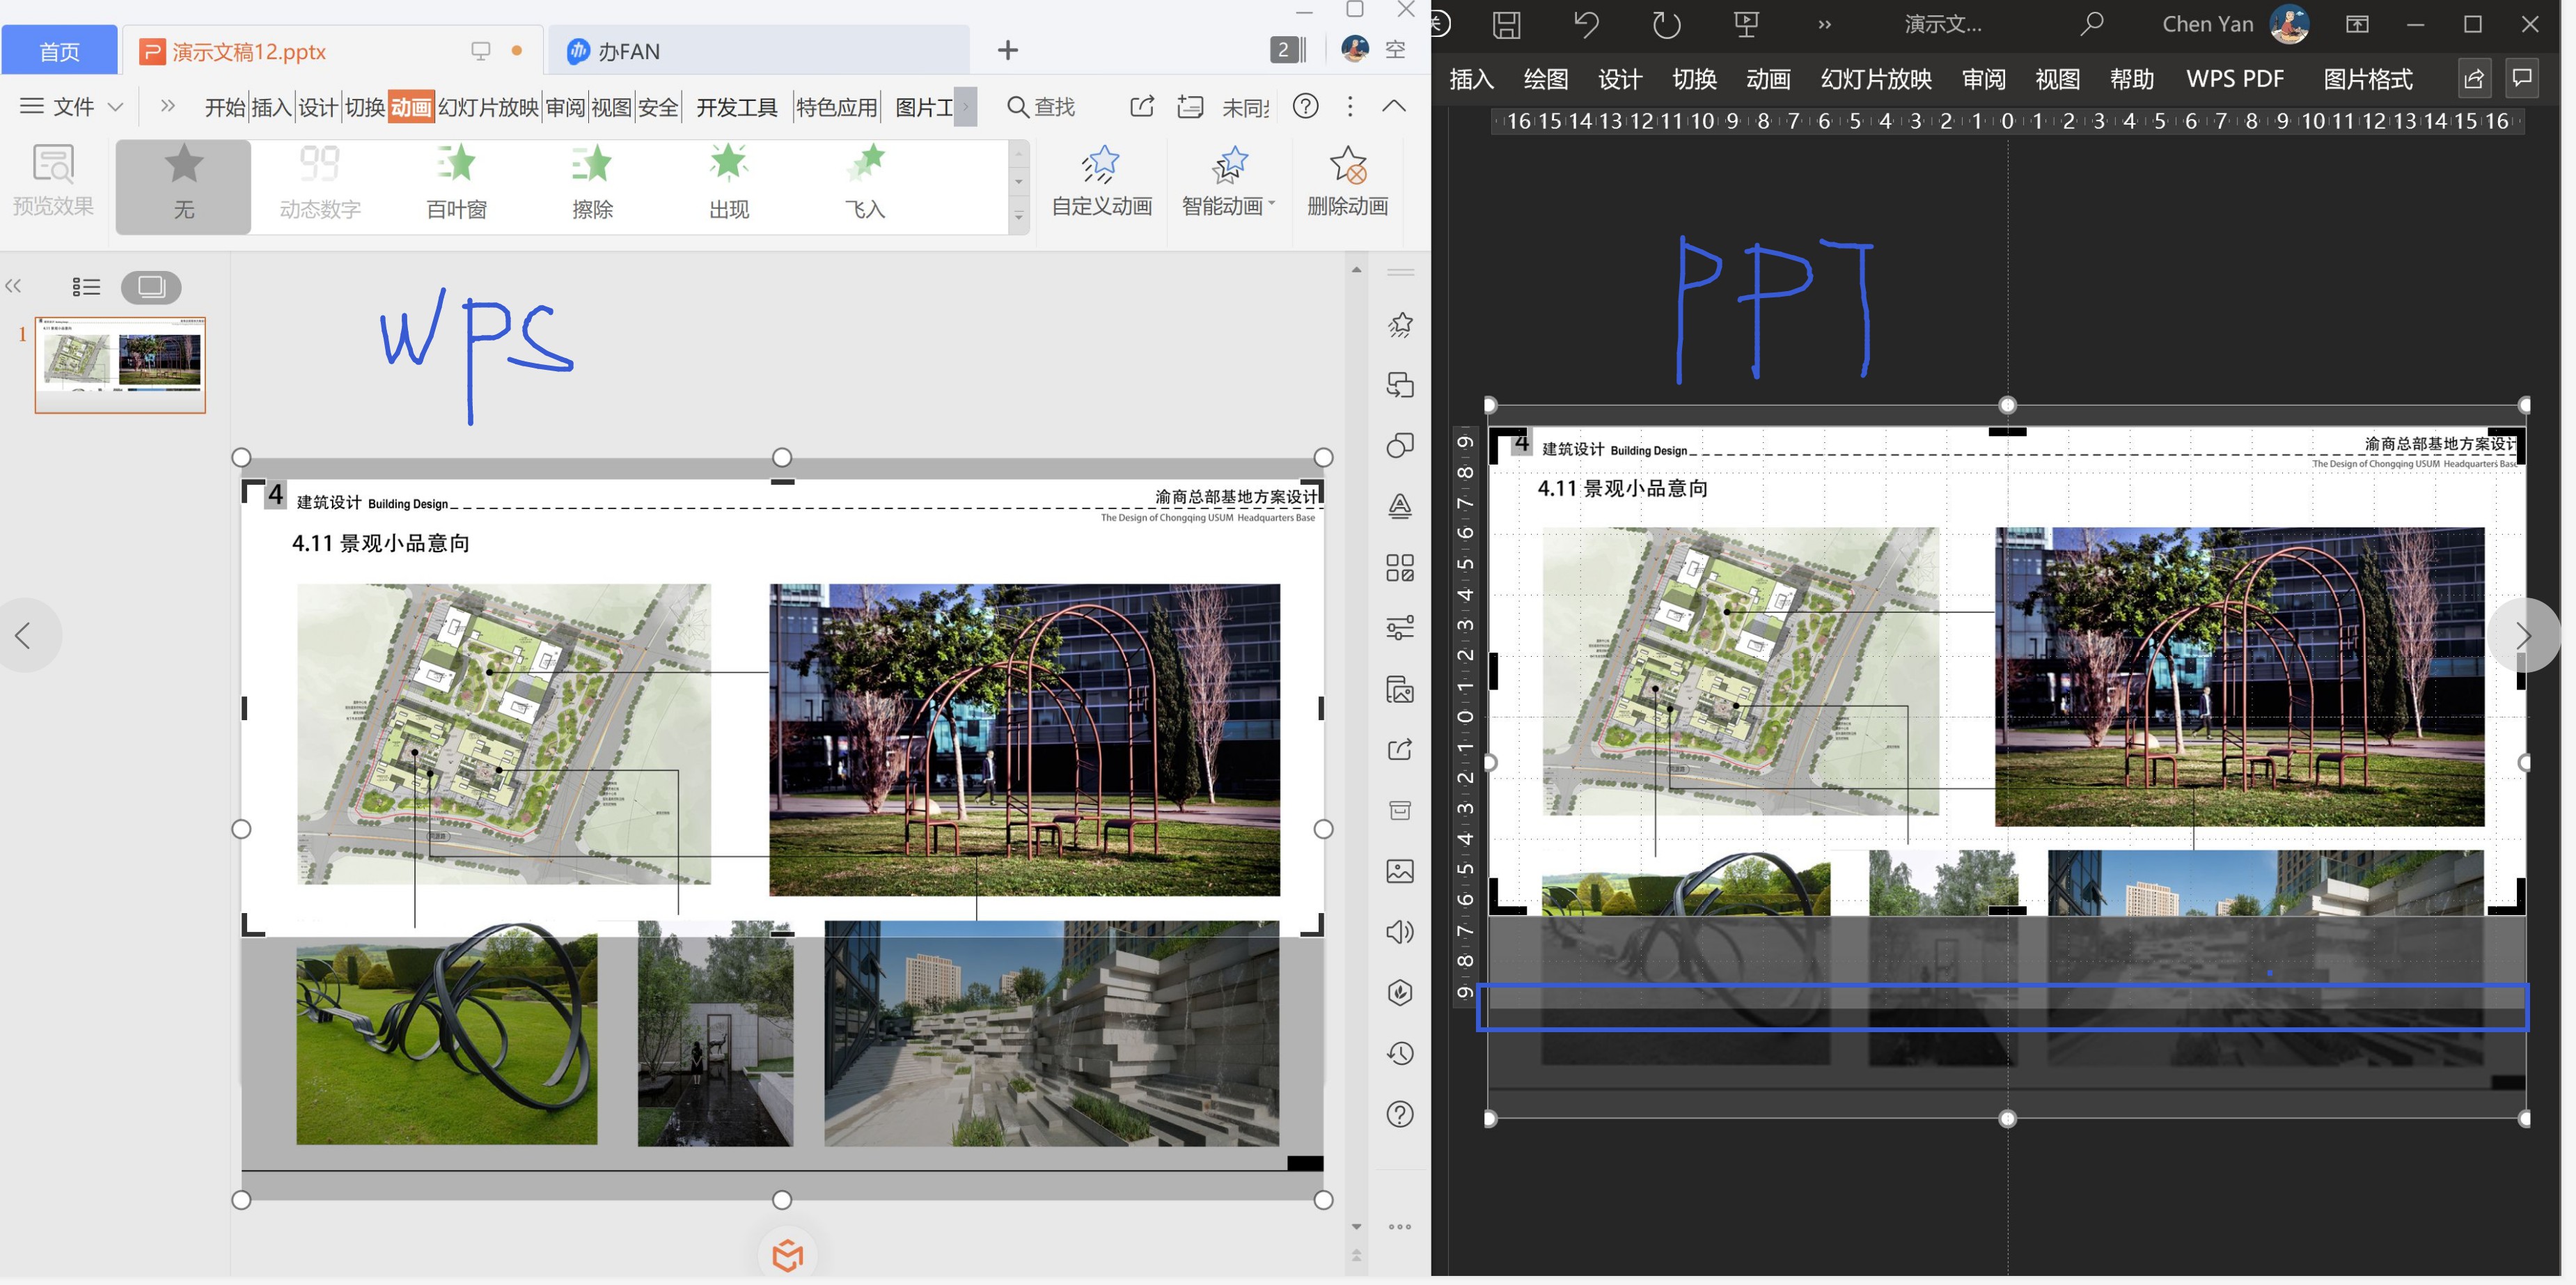Go to next with right arrow circle in PowerPoint
The width and height of the screenshot is (2576, 1285).
2523,635
